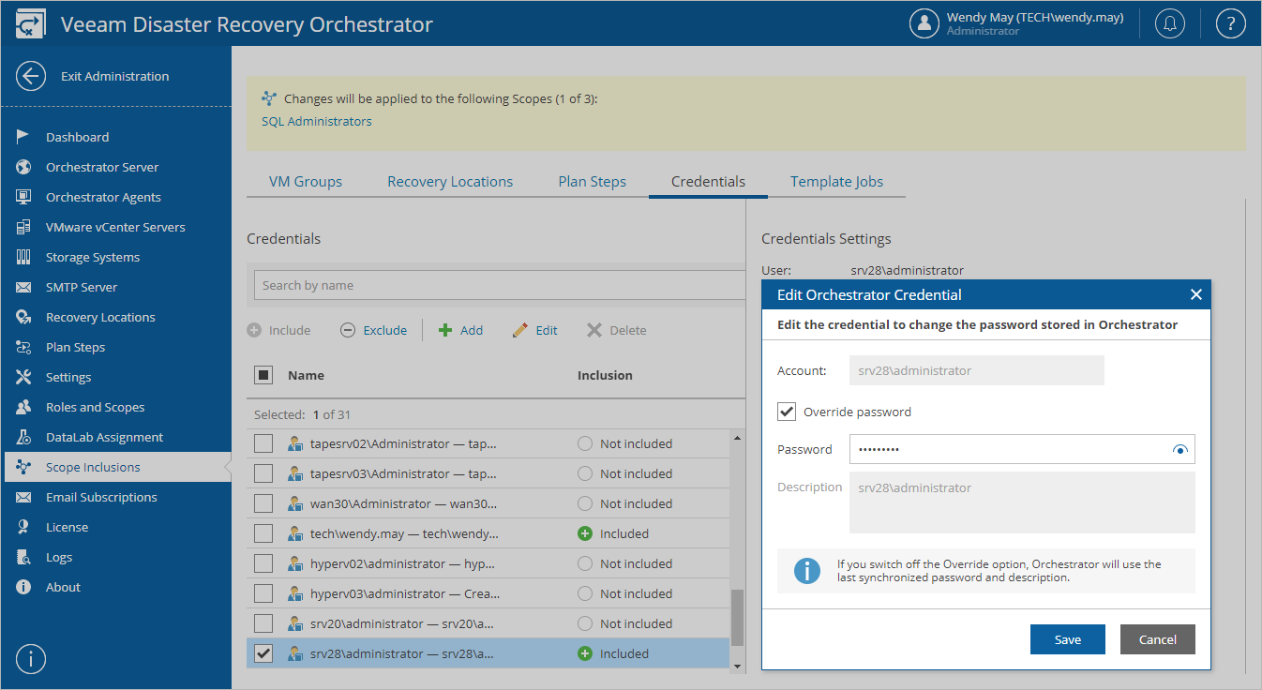Switch to the Template Jobs tab
Image resolution: width=1262 pixels, height=690 pixels.
tap(836, 182)
